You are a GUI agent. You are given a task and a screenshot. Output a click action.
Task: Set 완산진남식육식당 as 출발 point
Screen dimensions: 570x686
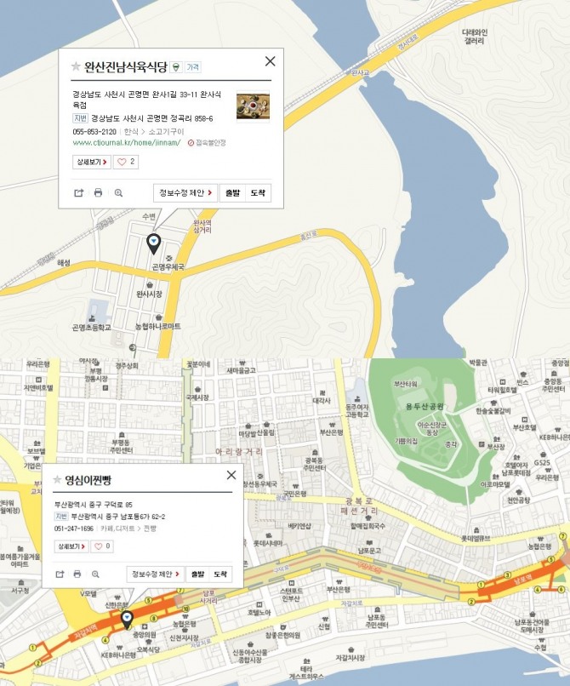(232, 193)
